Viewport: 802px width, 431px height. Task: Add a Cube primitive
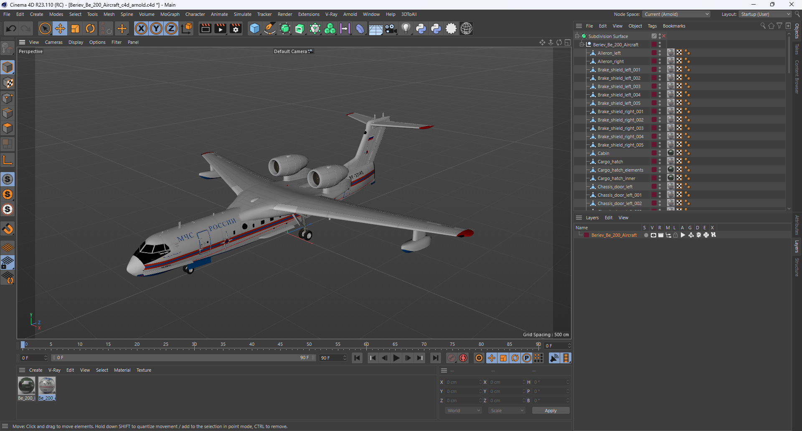[x=254, y=28]
